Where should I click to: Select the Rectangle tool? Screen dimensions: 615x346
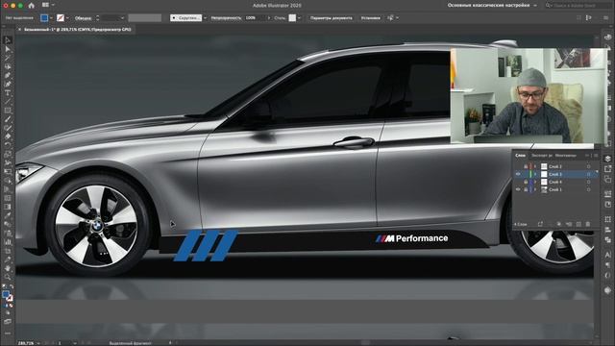coord(8,111)
